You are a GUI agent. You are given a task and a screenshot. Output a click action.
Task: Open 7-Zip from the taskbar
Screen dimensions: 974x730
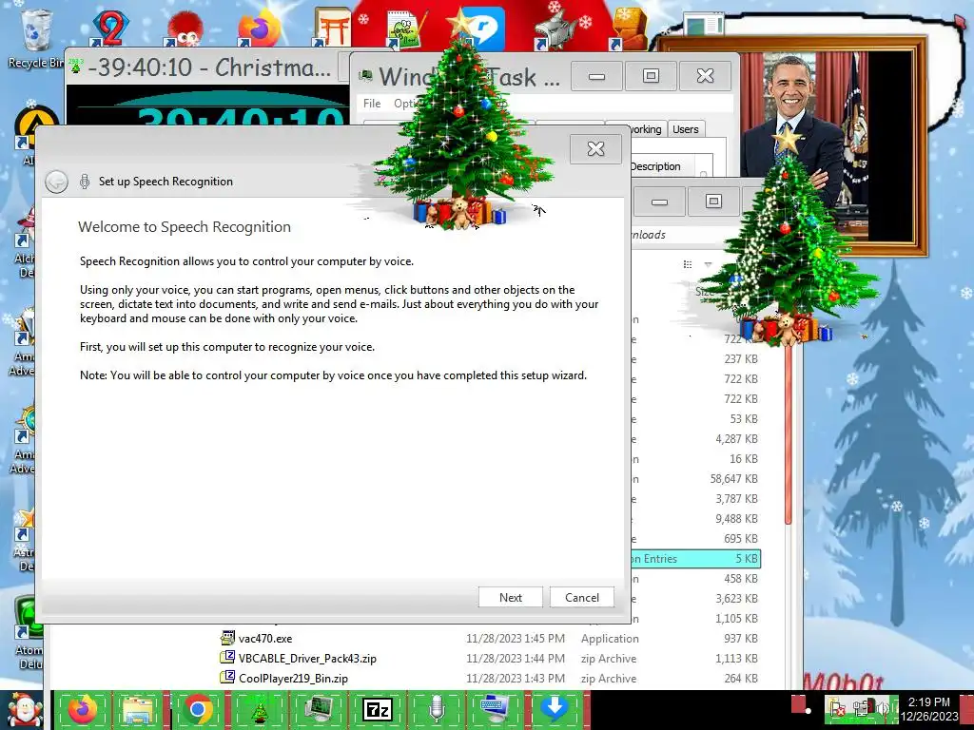pyautogui.click(x=378, y=709)
